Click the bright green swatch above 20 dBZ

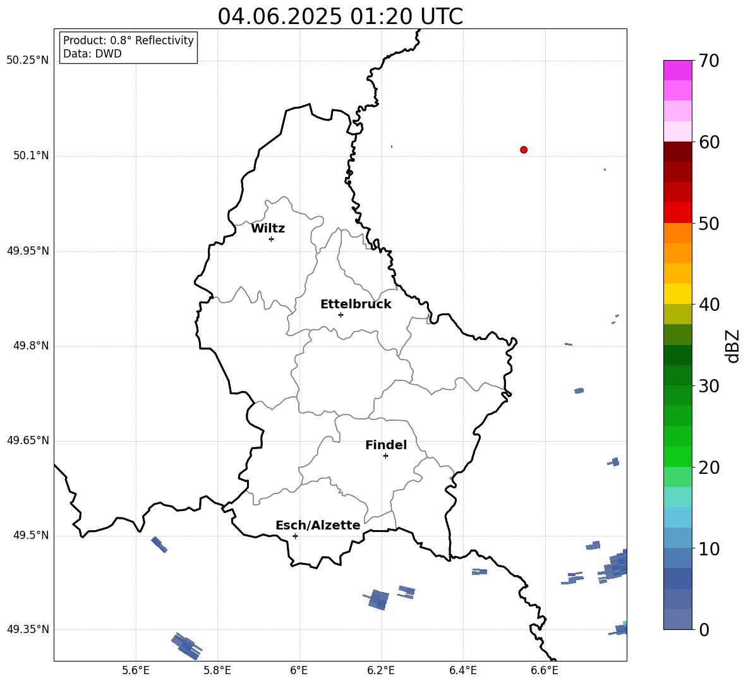click(x=677, y=456)
